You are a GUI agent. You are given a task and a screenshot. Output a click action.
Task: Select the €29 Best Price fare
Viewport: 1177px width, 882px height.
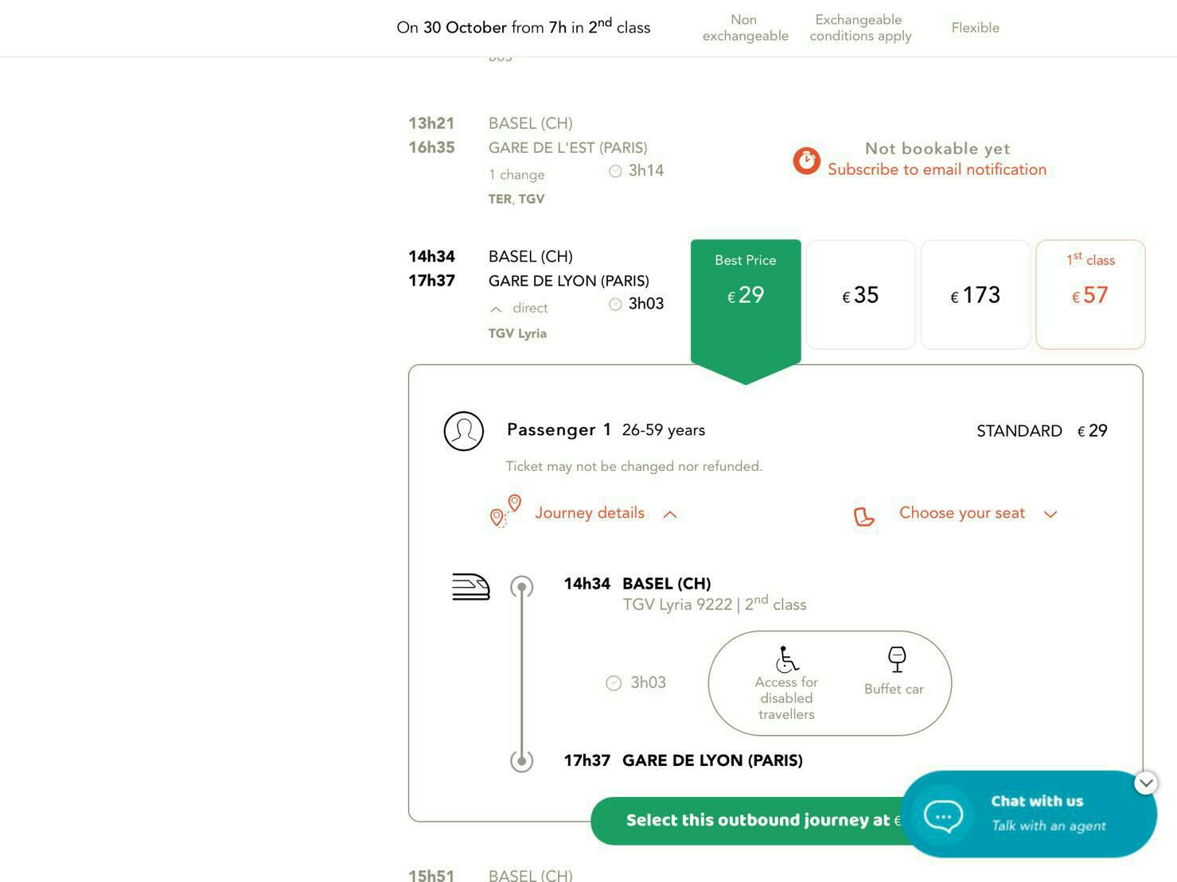click(746, 295)
